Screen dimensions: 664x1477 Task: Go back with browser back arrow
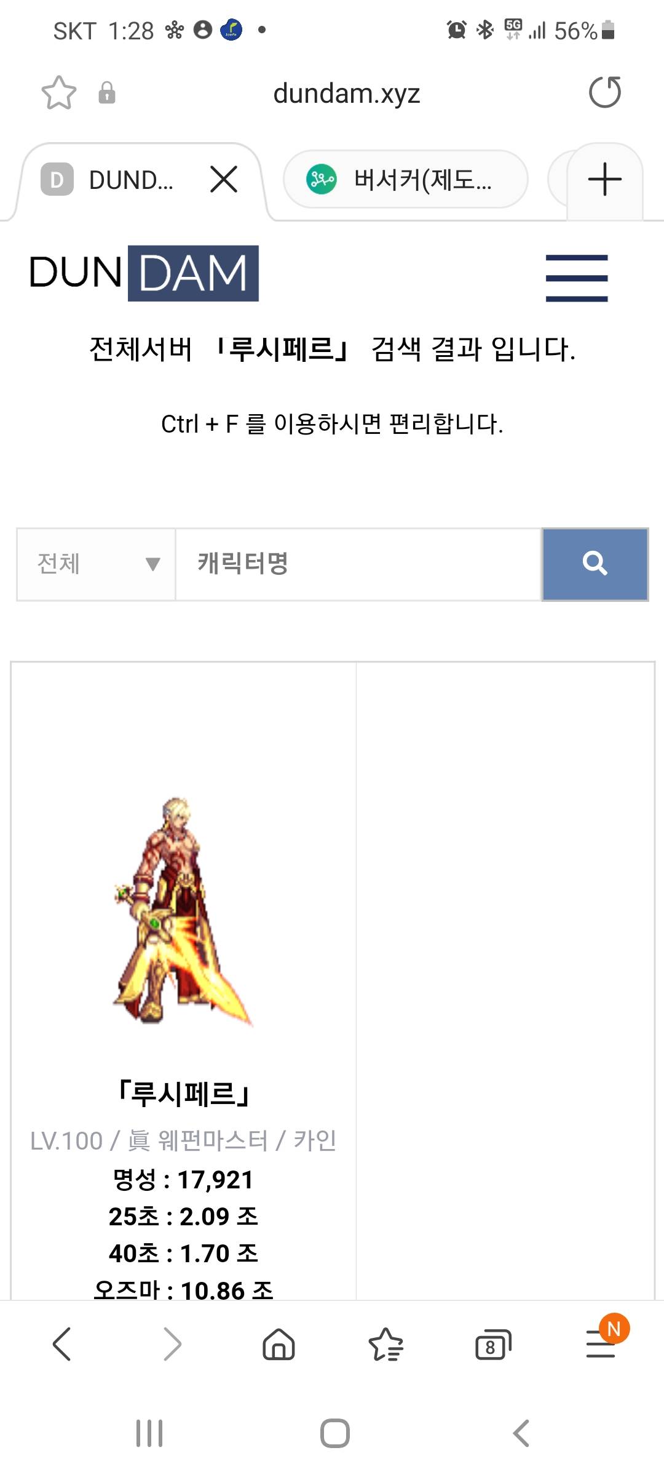(62, 1343)
